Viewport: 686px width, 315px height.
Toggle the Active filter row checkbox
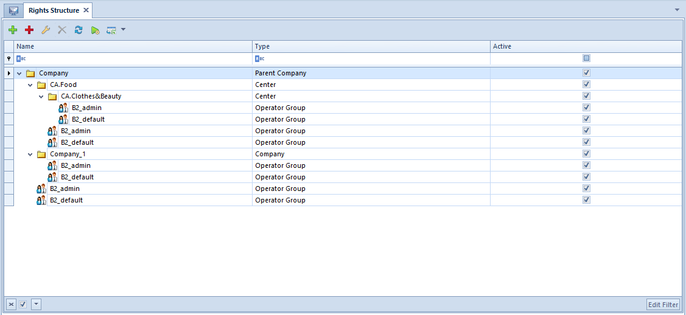[x=587, y=58]
